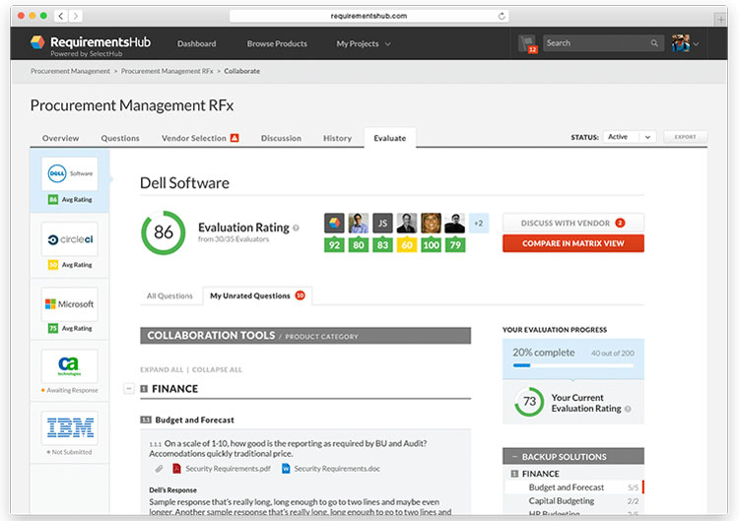Click the Discuss with Vendor button
Viewport: 739px width, 521px height.
(572, 223)
